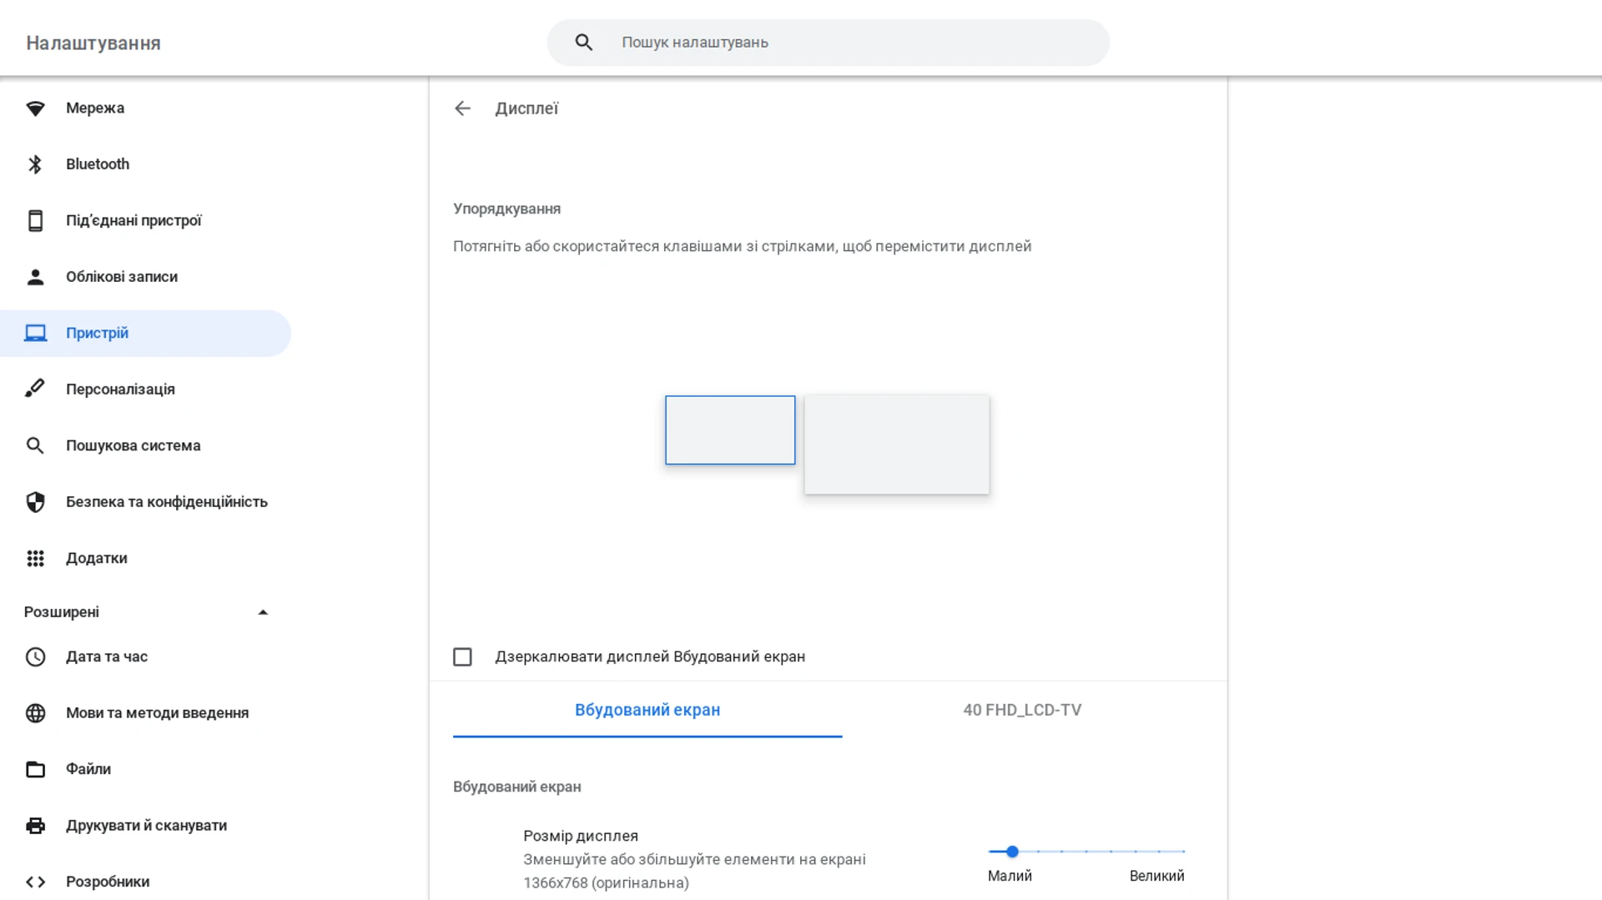The width and height of the screenshot is (1602, 900).
Task: Adjust the Розмір дисплея slider
Action: 1011,852
